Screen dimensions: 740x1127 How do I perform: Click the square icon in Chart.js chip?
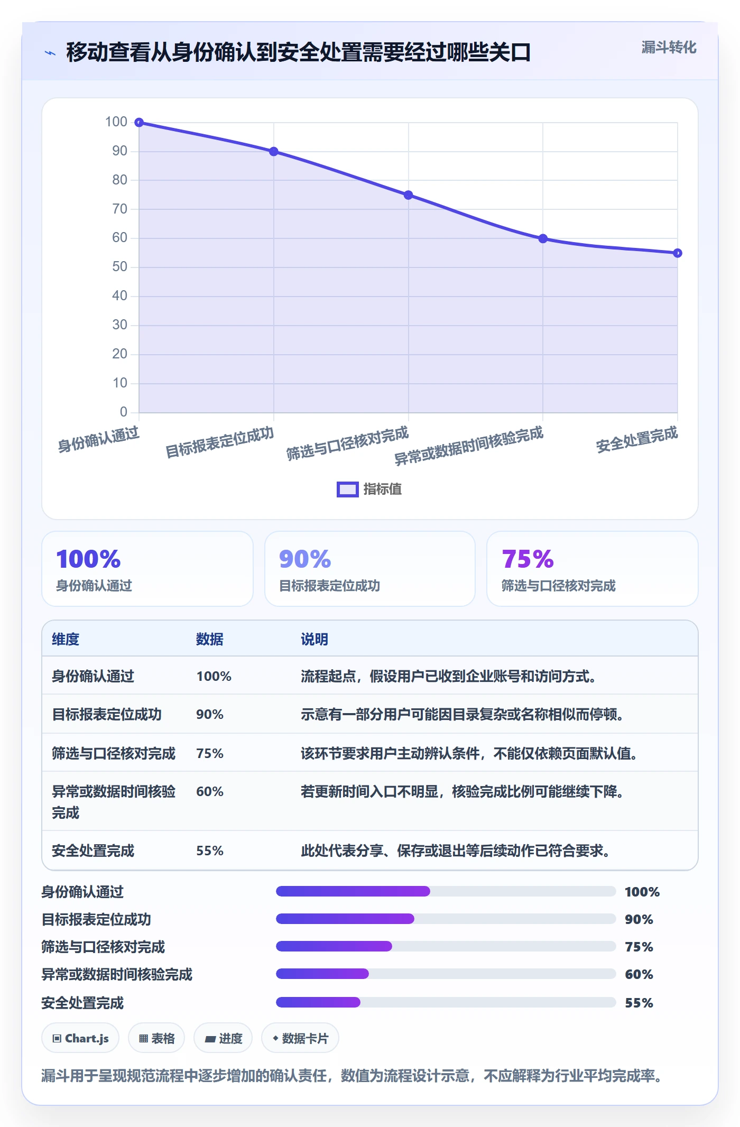coord(57,1039)
